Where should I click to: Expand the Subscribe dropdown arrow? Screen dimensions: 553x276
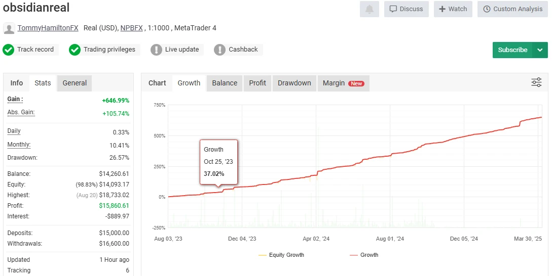(x=540, y=50)
